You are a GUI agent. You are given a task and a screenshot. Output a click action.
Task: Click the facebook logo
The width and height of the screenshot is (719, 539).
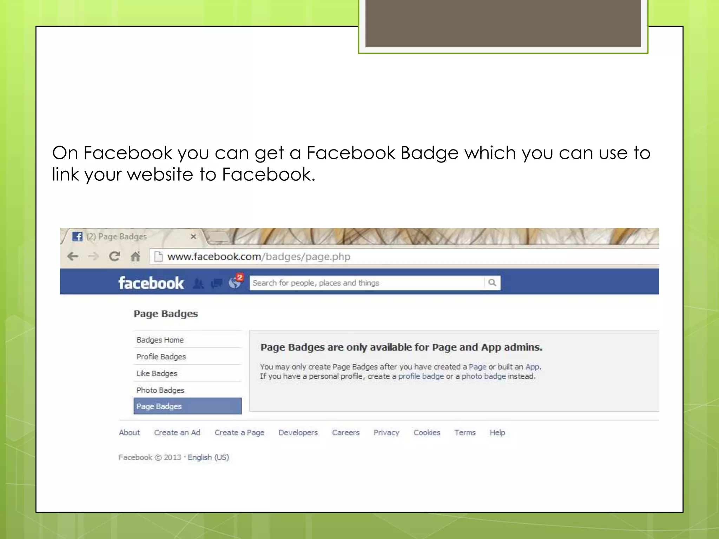click(151, 283)
